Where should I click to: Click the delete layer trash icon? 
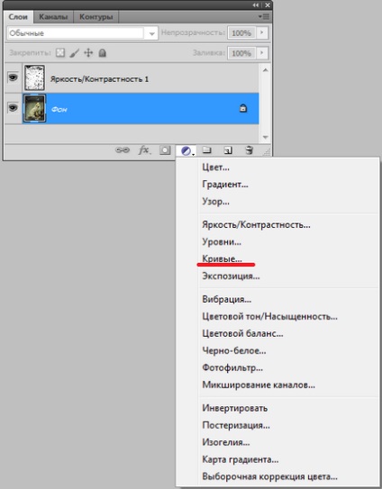249,150
